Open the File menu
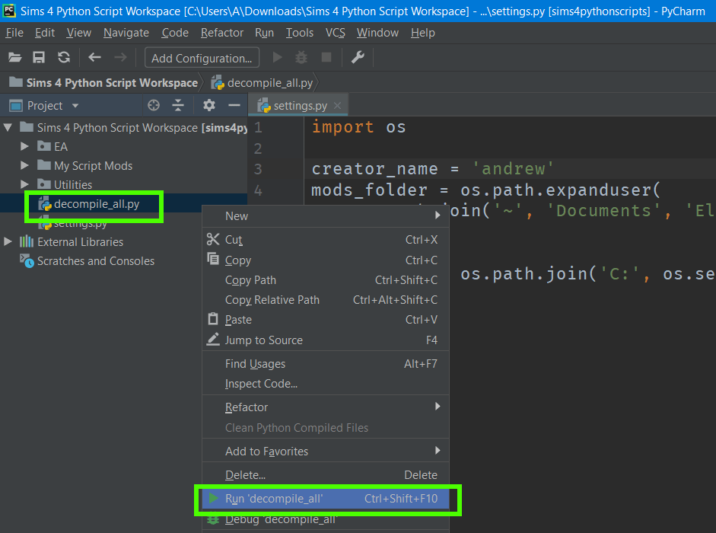Viewport: 716px width, 533px height. tap(14, 33)
